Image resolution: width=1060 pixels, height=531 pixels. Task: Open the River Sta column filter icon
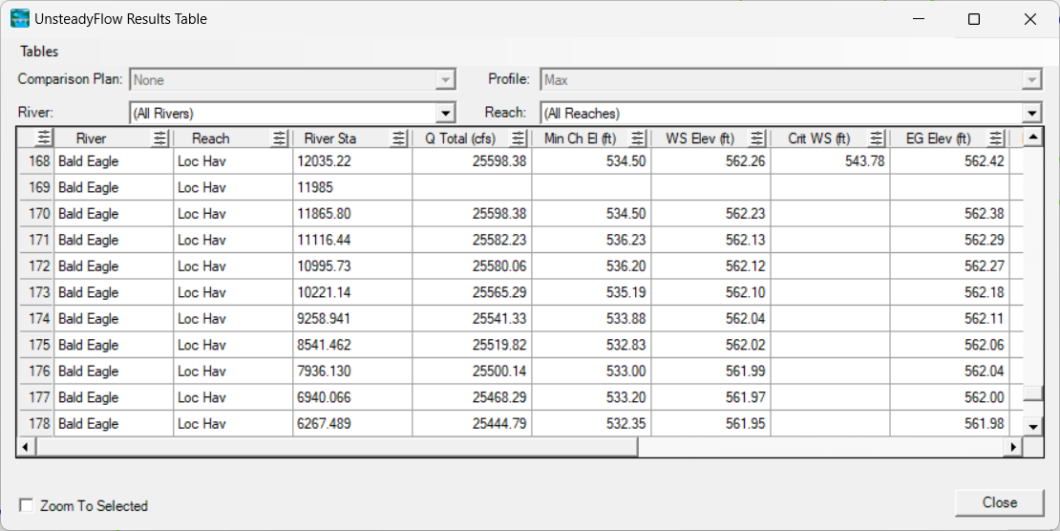(x=399, y=138)
